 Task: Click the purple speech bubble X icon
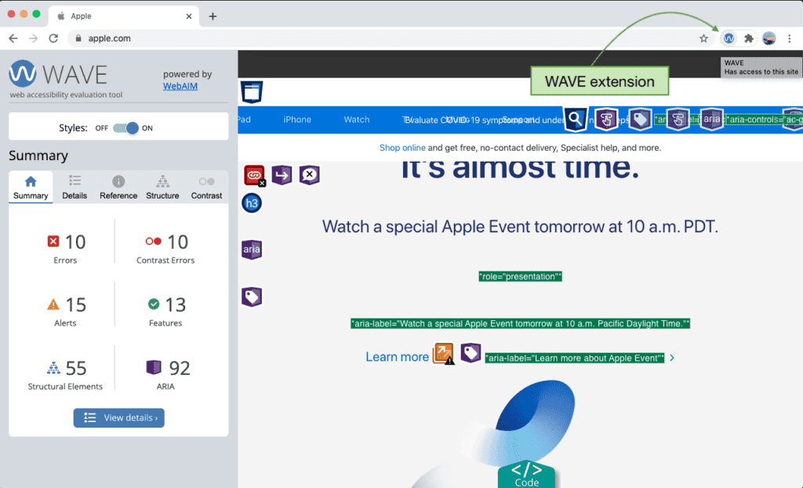point(309,175)
